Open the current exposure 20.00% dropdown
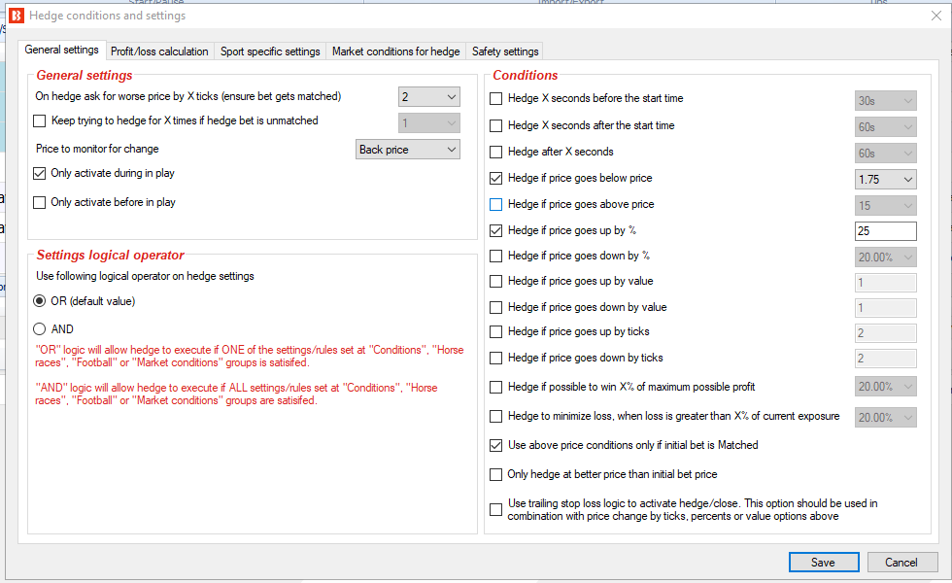Viewport: 952px width, 583px height. [x=885, y=417]
